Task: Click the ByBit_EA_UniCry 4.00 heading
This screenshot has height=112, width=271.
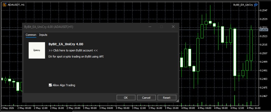Action: pyautogui.click(x=66, y=44)
